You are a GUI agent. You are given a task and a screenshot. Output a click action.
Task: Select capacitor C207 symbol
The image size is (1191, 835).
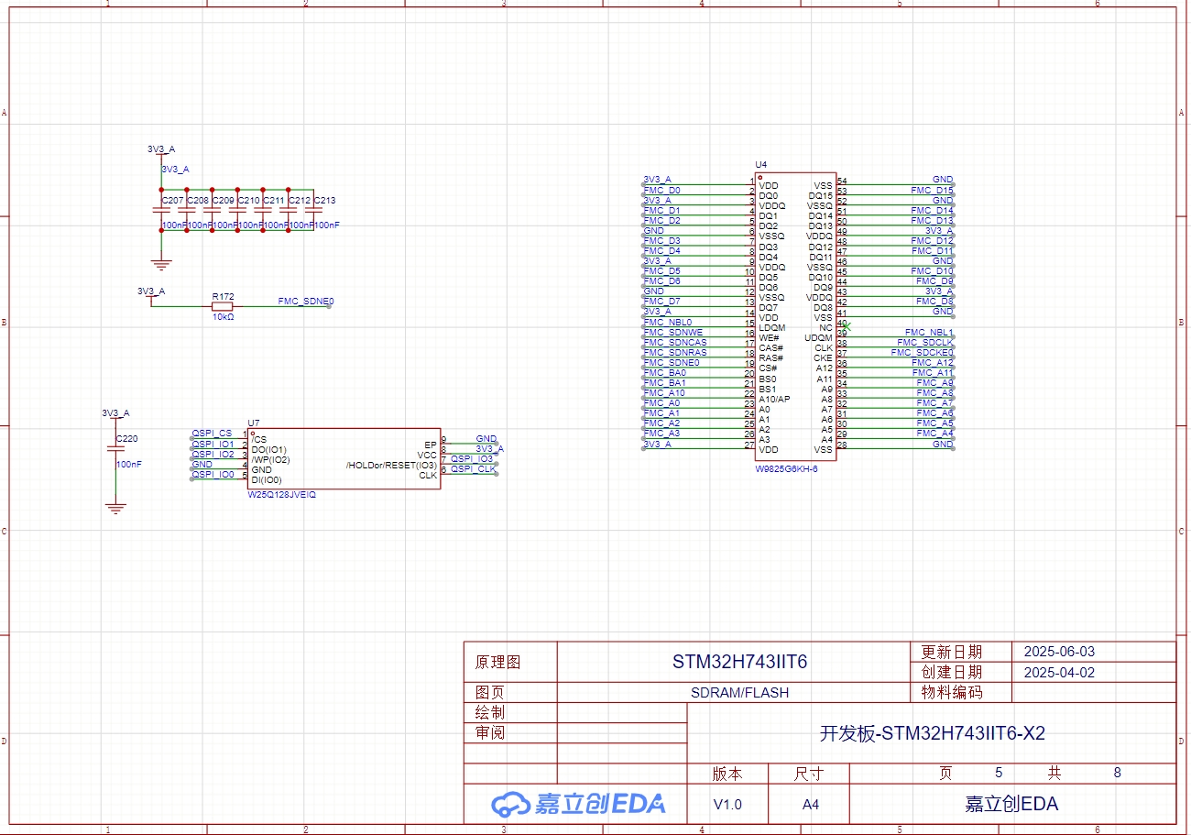pyautogui.click(x=162, y=211)
